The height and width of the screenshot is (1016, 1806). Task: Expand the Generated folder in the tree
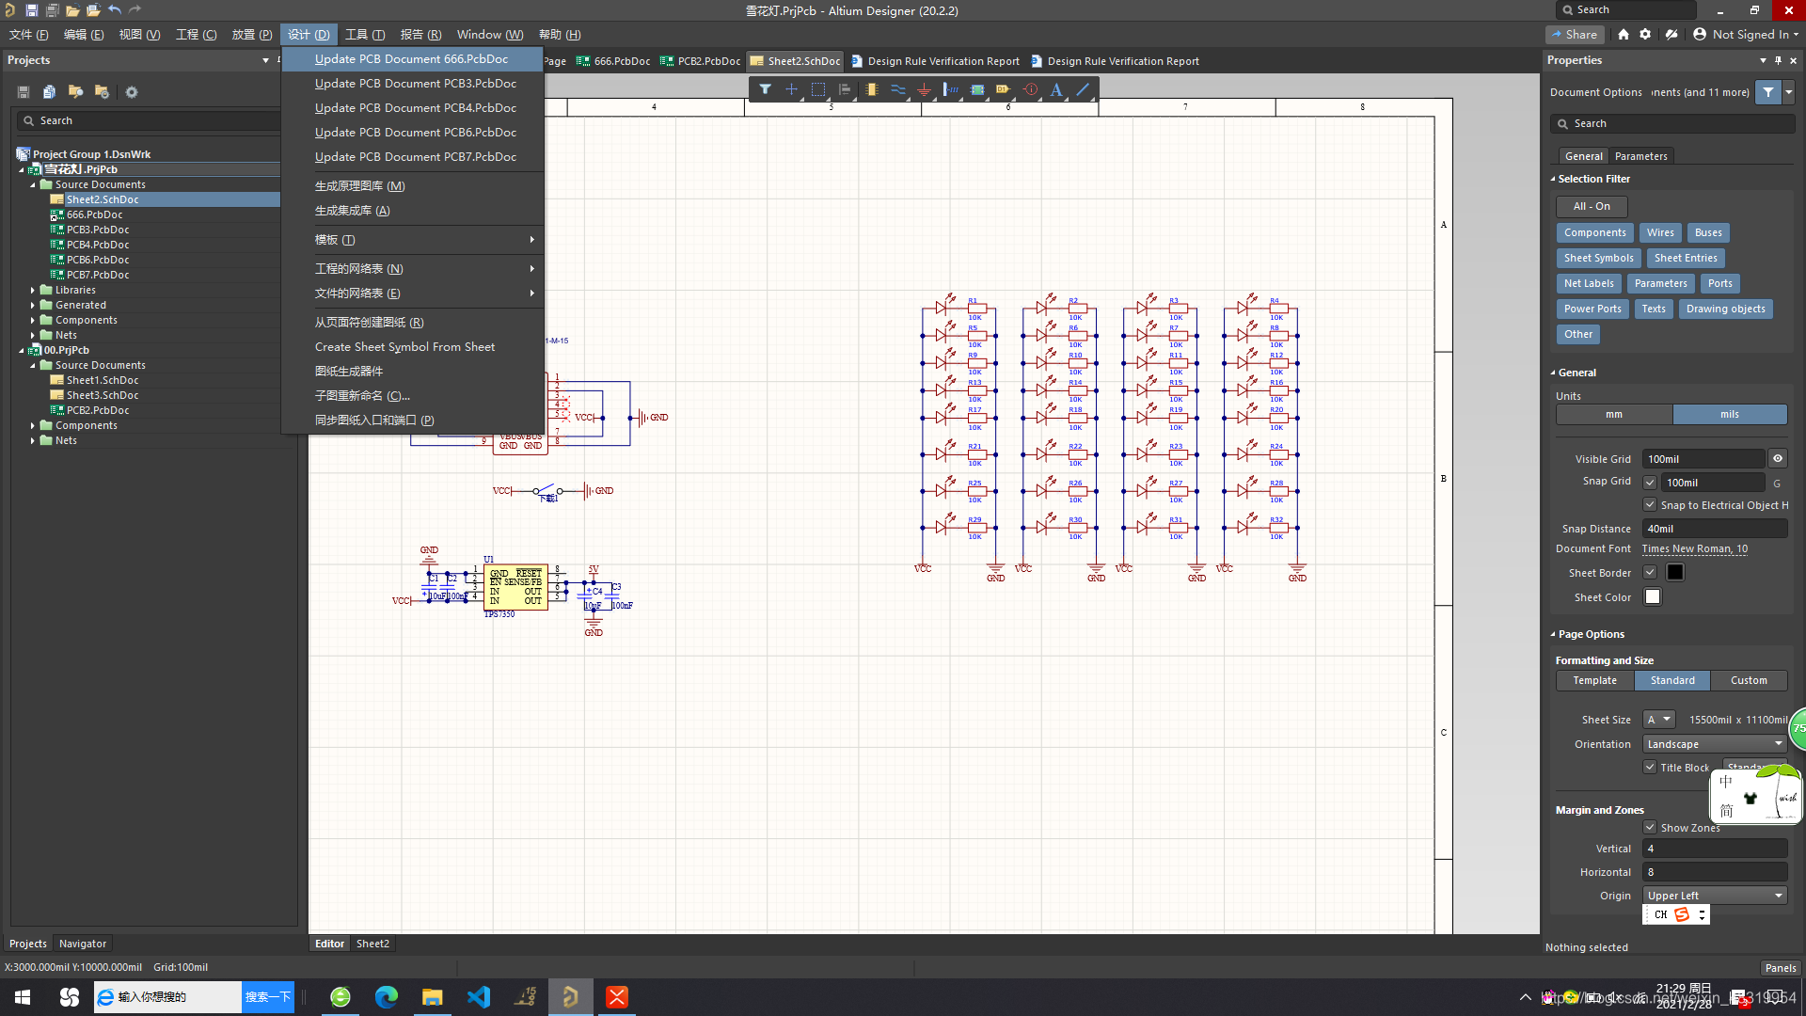click(x=33, y=306)
